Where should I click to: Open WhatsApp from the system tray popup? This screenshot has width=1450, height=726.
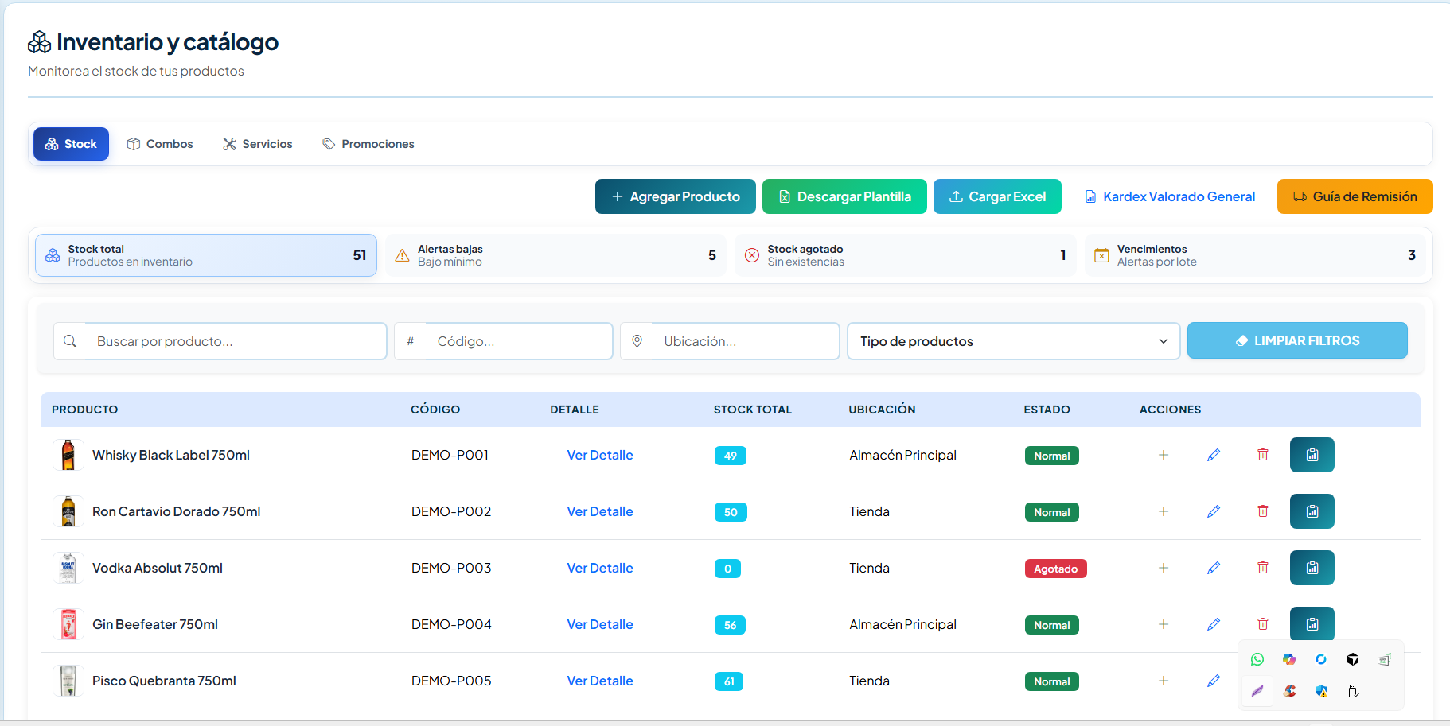point(1257,659)
